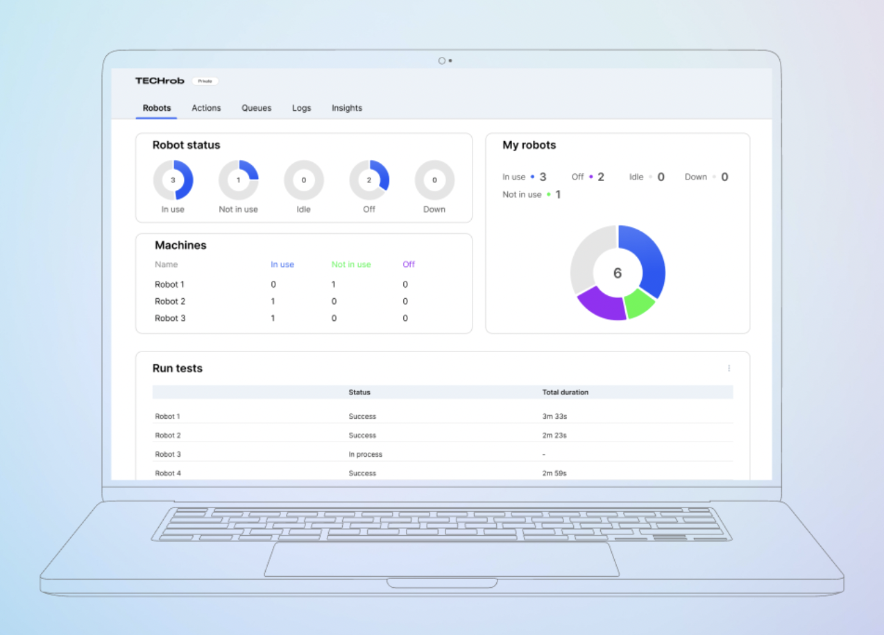This screenshot has height=635, width=884.
Task: Click the Total duration column header
Action: 565,392
